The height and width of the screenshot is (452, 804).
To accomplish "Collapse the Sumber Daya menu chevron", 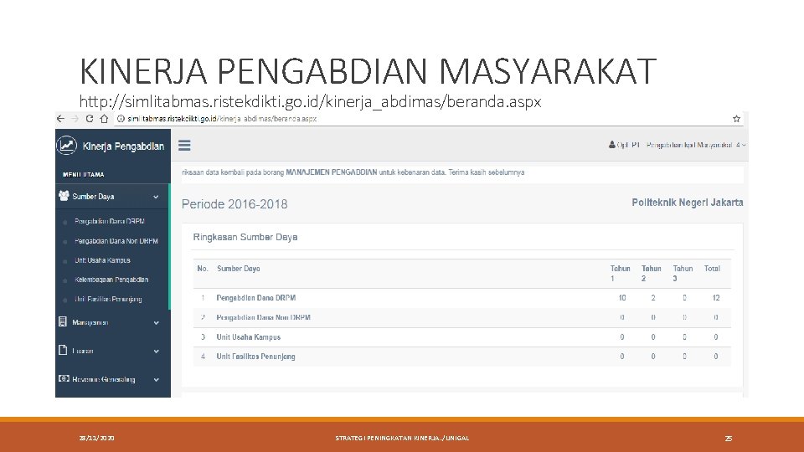I will click(156, 197).
